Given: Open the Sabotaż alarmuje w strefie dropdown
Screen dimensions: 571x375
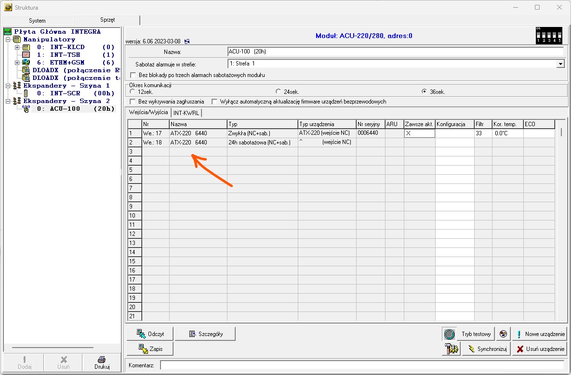Looking at the screenshot, I should [560, 64].
